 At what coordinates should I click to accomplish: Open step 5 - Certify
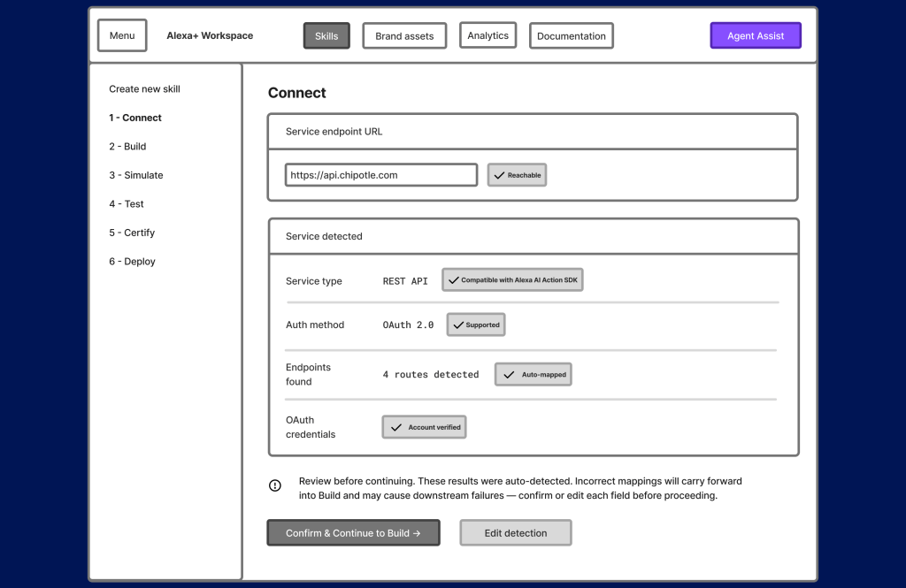tap(132, 233)
